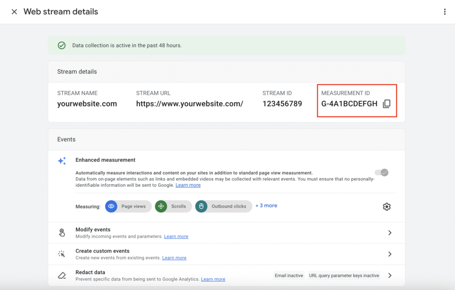The width and height of the screenshot is (455, 290).
Task: Click the Redact data eraser icon
Action: 62,275
